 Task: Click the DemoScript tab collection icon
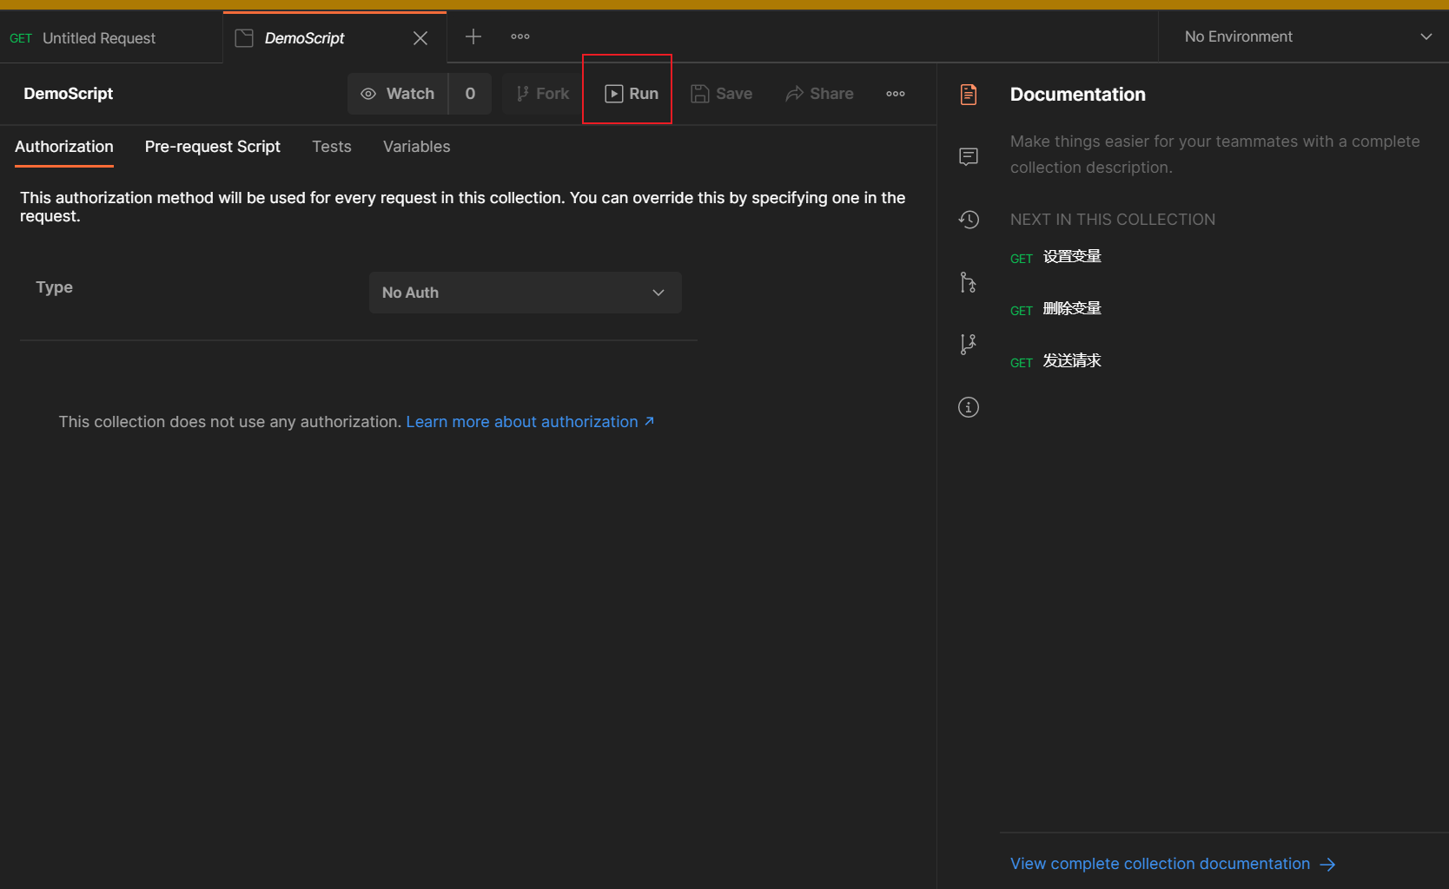(x=244, y=38)
